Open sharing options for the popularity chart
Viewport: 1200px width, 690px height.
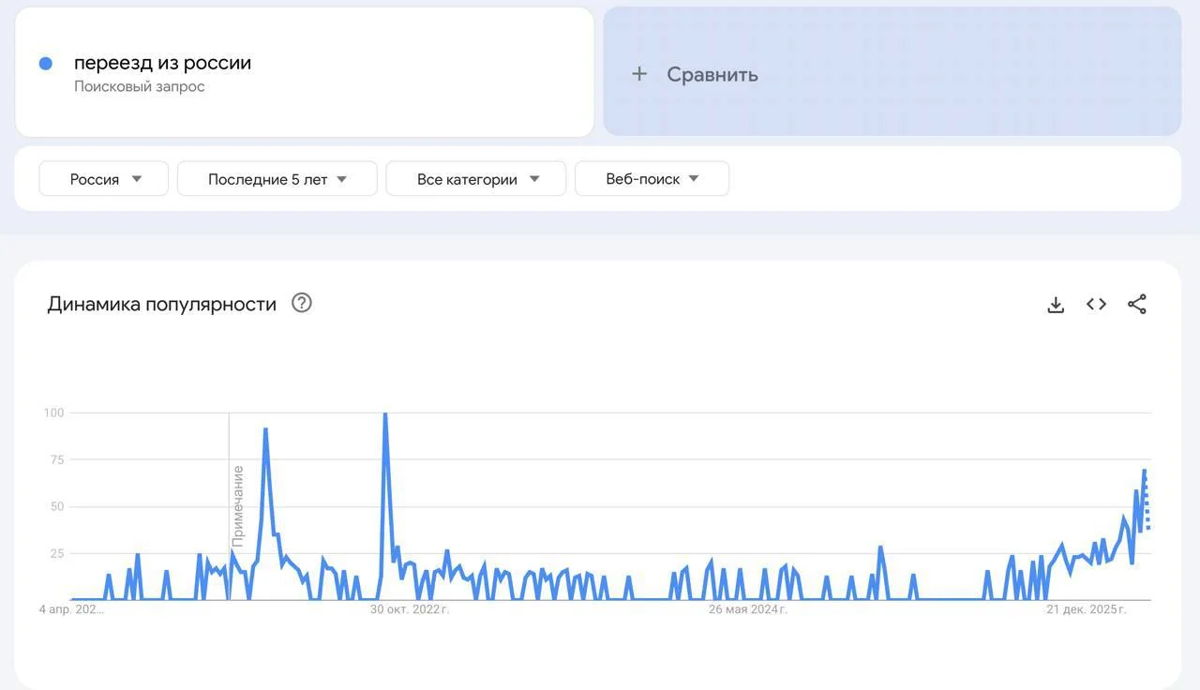(1137, 304)
